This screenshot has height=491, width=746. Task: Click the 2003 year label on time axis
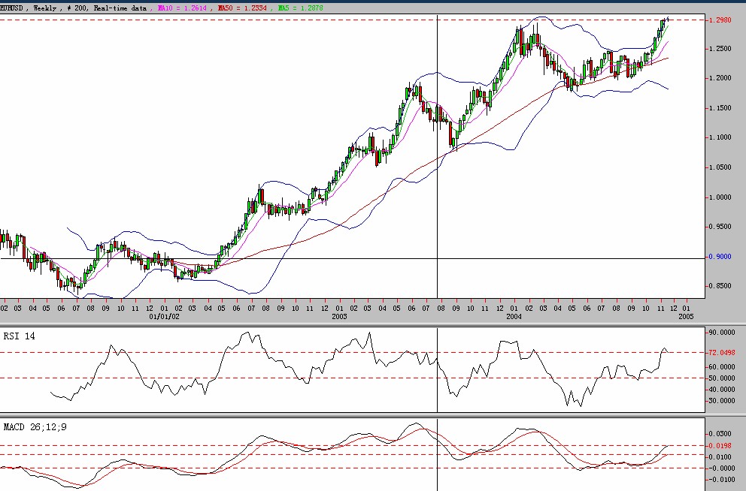pos(339,317)
